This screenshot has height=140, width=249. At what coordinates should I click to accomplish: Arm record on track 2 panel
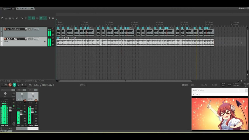5,39
